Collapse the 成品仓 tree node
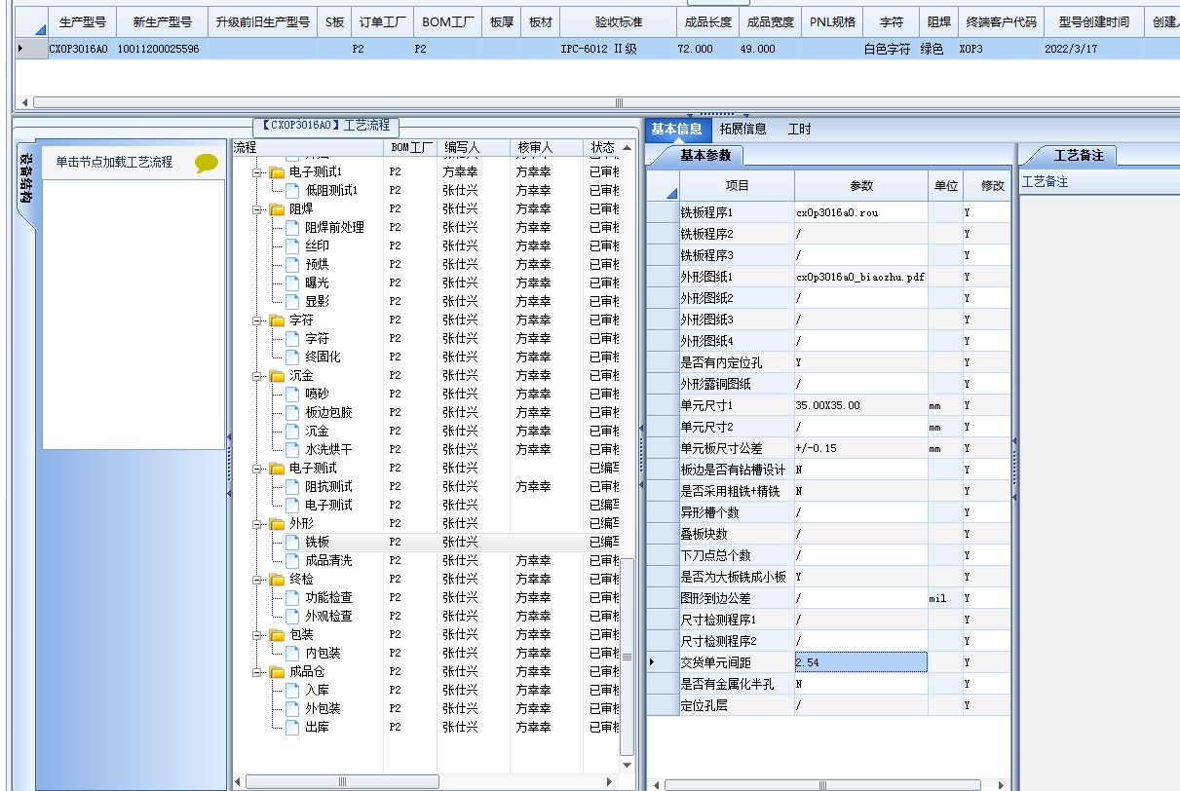The image size is (1180, 791). point(259,672)
